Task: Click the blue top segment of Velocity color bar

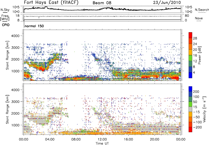Action: pos(190,89)
